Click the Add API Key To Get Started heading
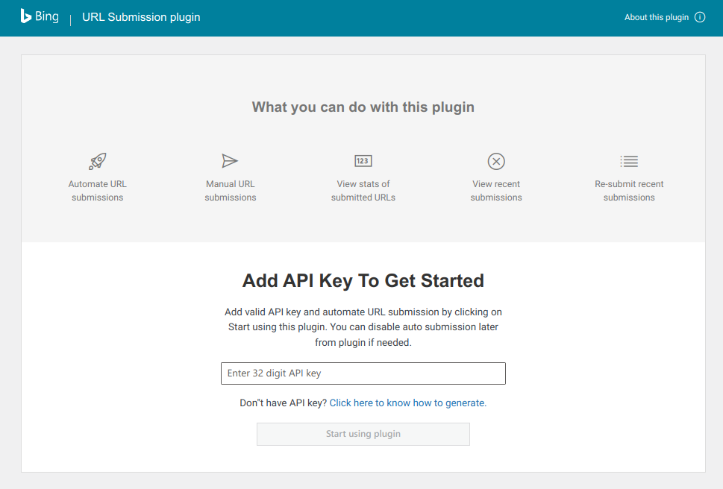 (363, 281)
